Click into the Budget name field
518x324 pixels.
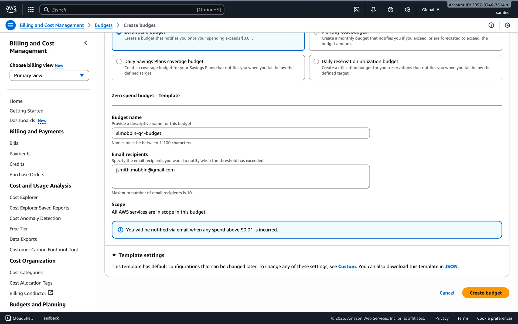(x=240, y=133)
